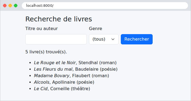The image size is (191, 101).
Task: Click the Genre label above dropdown
Action: click(x=95, y=29)
